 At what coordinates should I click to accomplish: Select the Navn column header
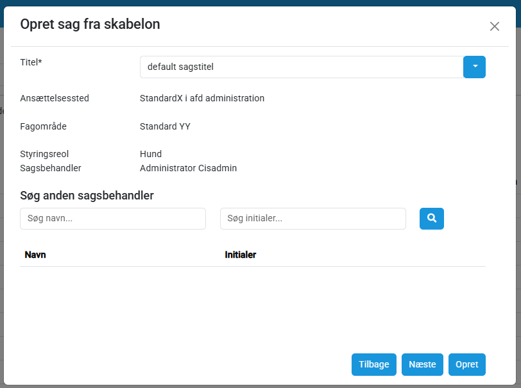tap(35, 255)
